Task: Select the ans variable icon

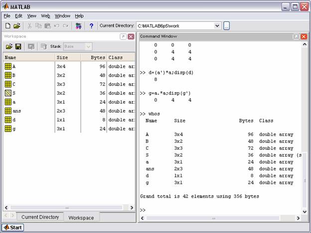Action: click(x=8, y=111)
